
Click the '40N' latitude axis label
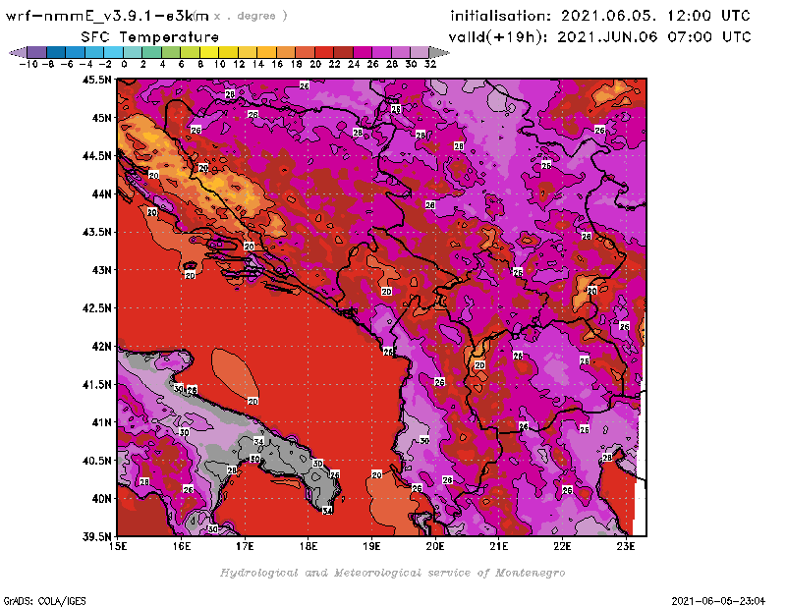tap(101, 499)
